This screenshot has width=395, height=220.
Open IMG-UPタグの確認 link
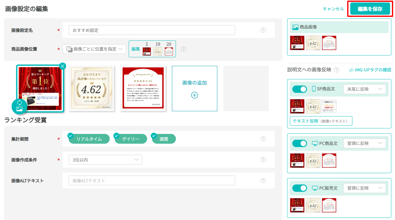click(x=370, y=70)
